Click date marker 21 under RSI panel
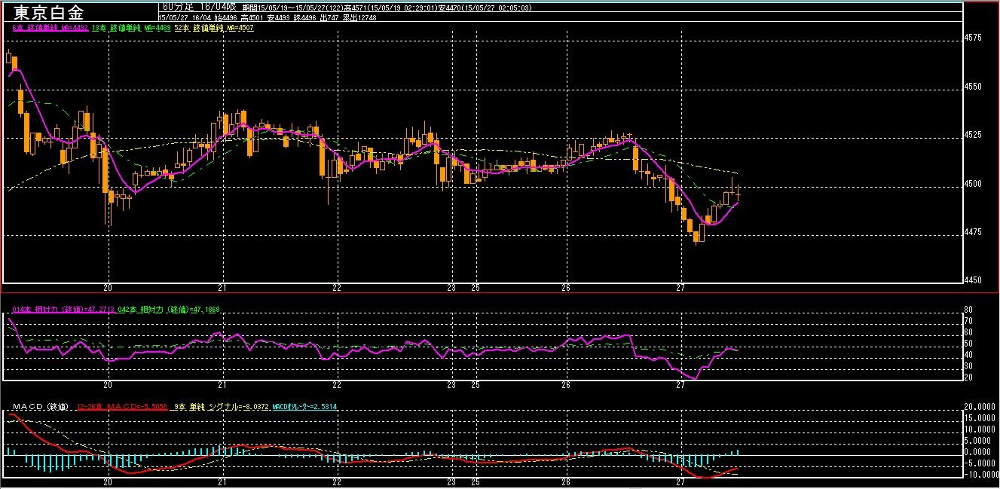The width and height of the screenshot is (1000, 489). point(223,384)
